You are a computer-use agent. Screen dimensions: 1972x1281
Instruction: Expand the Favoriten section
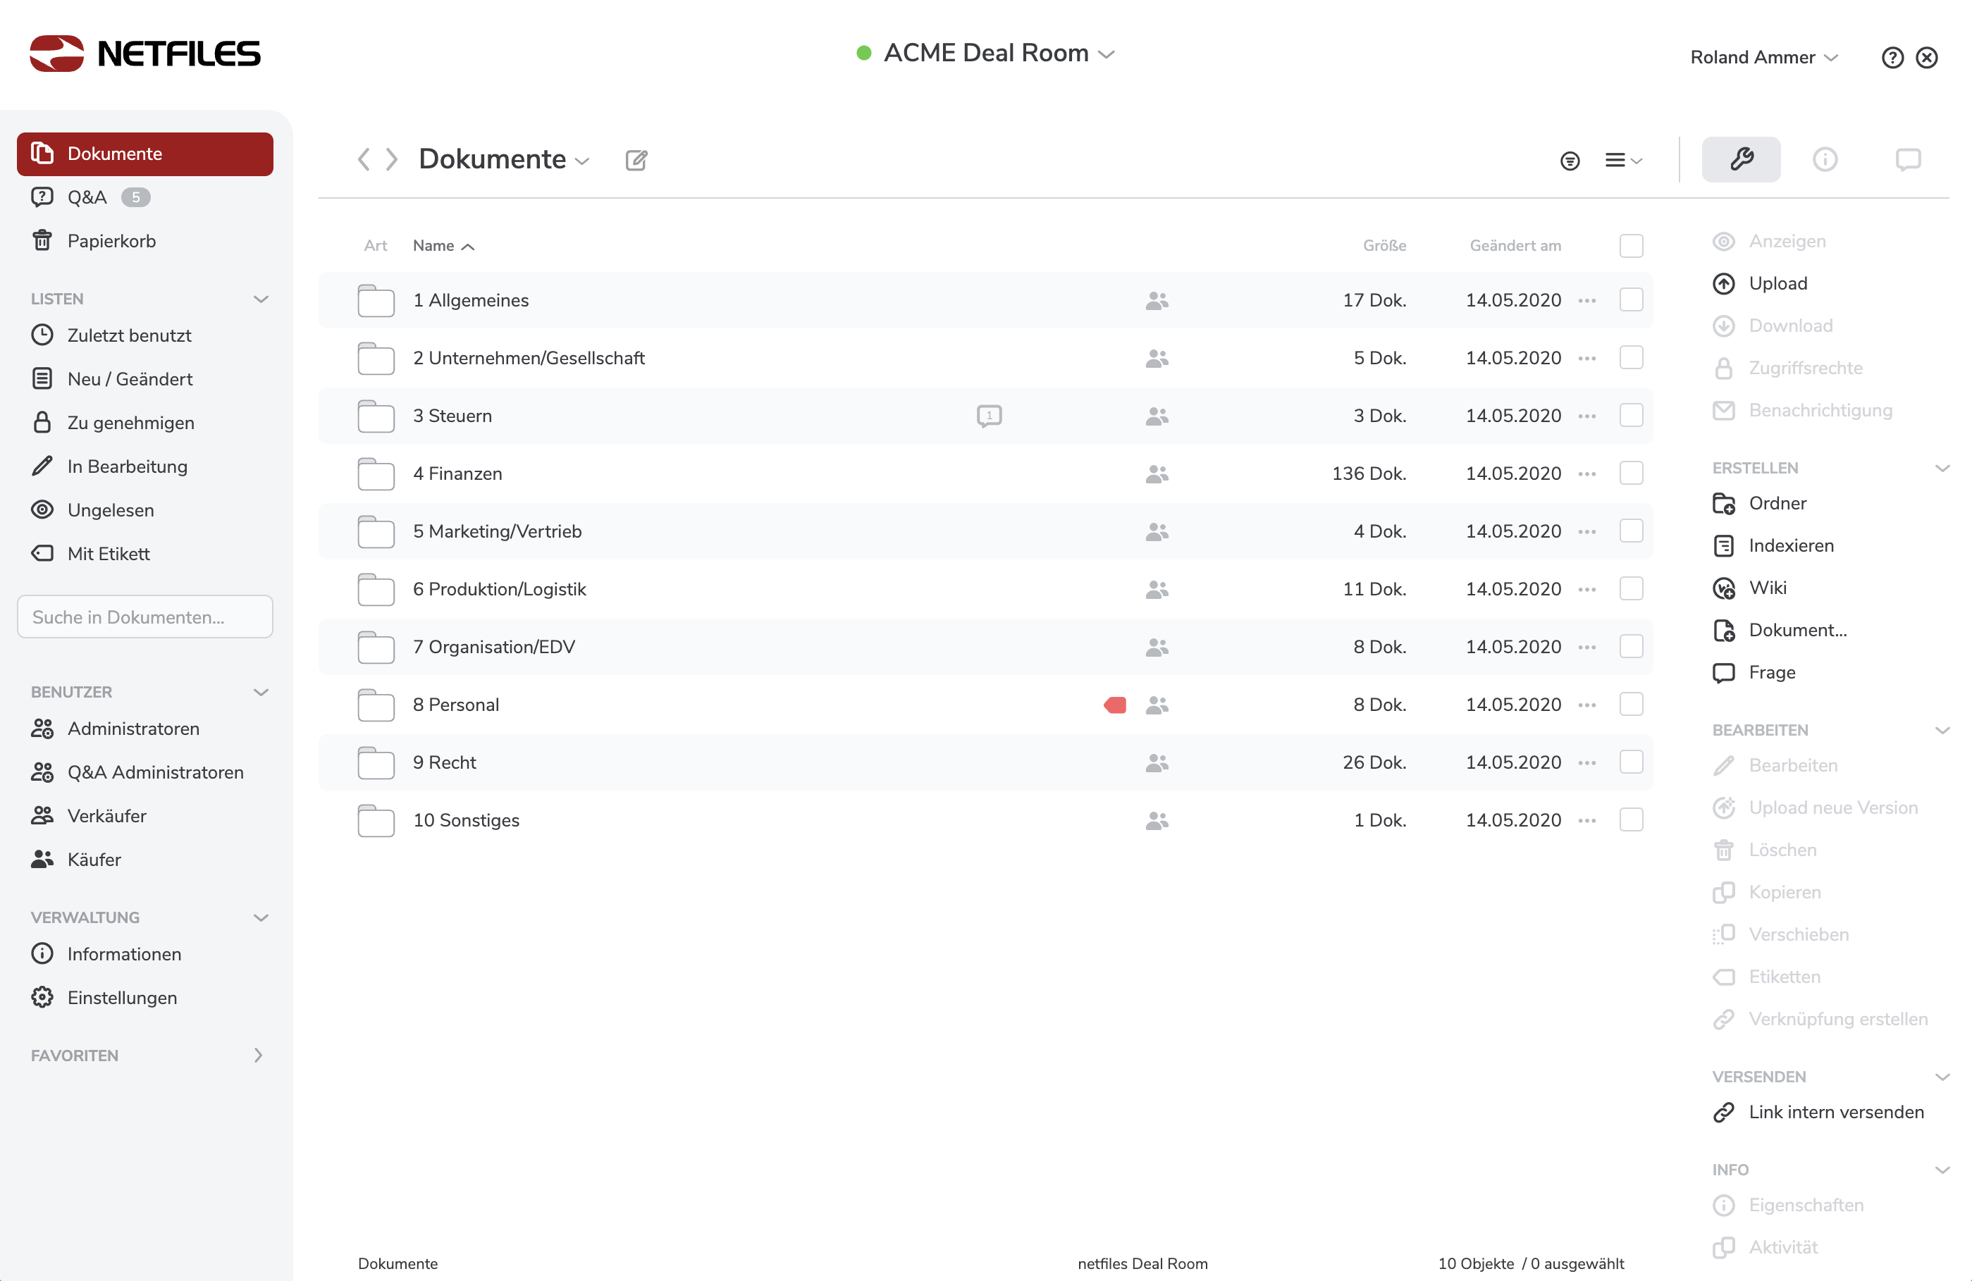(x=258, y=1056)
